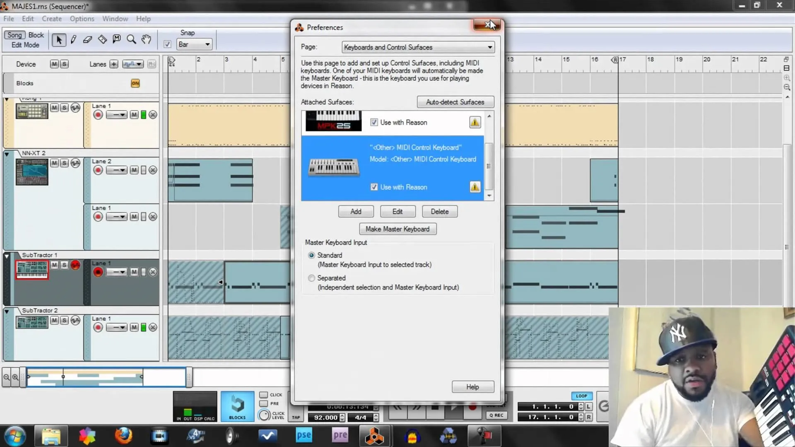Click warning icon for Other MIDI Control Keyboard
Image resolution: width=795 pixels, height=447 pixels.
coord(475,187)
